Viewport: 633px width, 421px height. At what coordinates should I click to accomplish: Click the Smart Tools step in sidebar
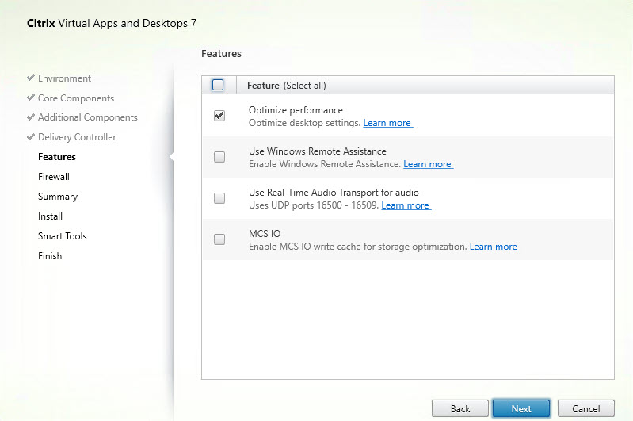point(62,236)
